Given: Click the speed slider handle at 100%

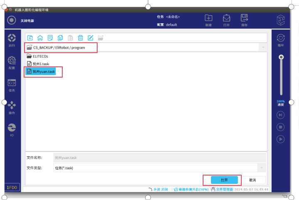Looking at the screenshot, I should (x=281, y=57).
